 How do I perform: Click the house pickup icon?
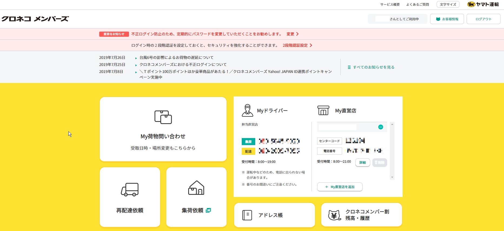pyautogui.click(x=196, y=188)
